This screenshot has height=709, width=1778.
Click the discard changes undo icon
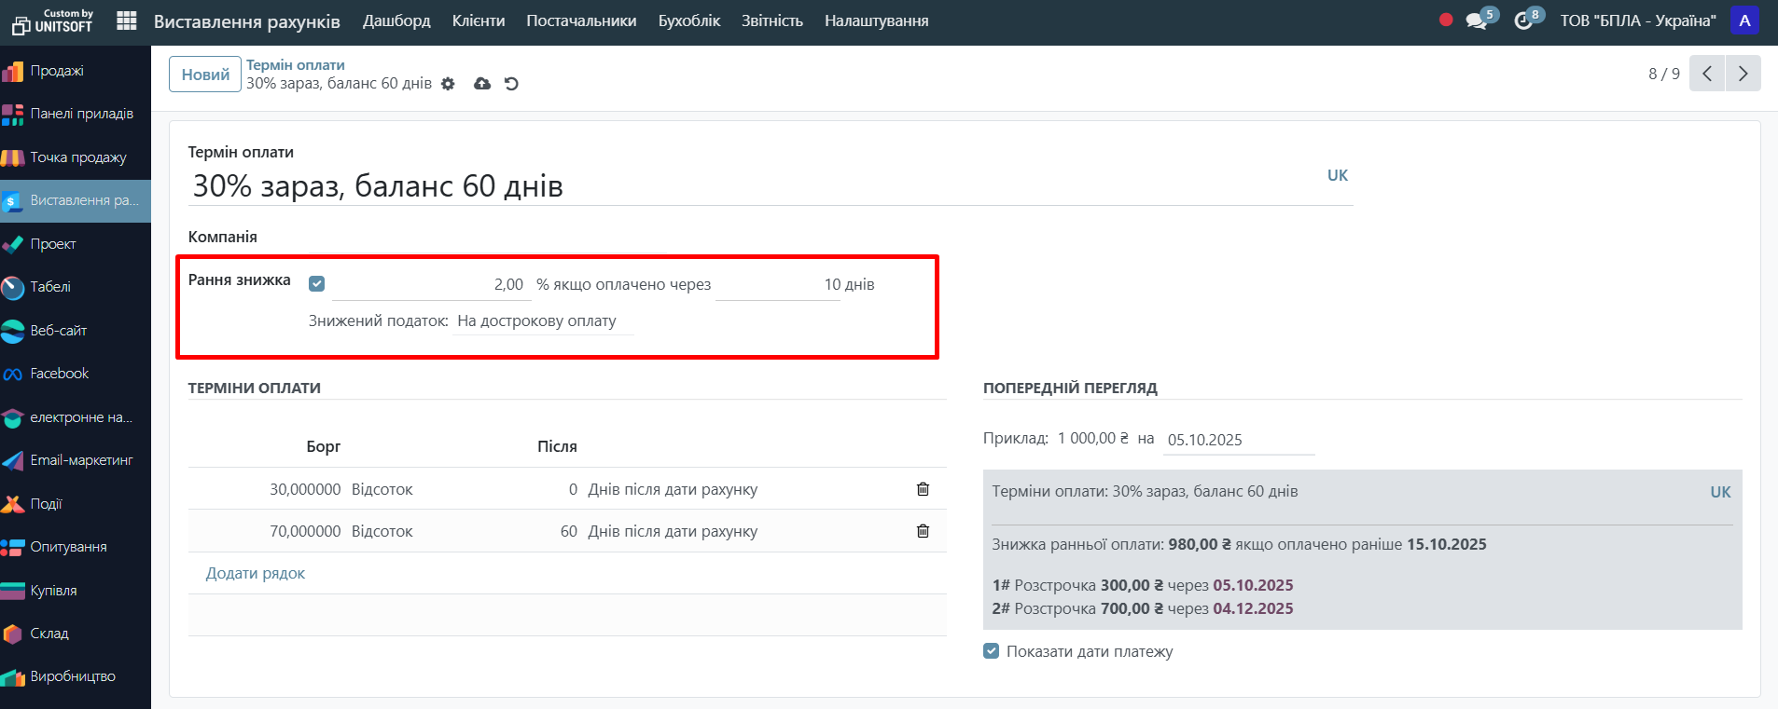511,84
